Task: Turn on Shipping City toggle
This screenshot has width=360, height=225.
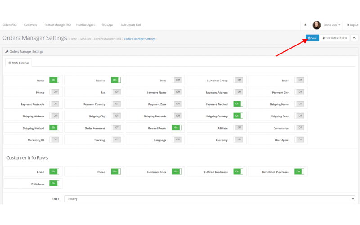Action: [x=116, y=116]
